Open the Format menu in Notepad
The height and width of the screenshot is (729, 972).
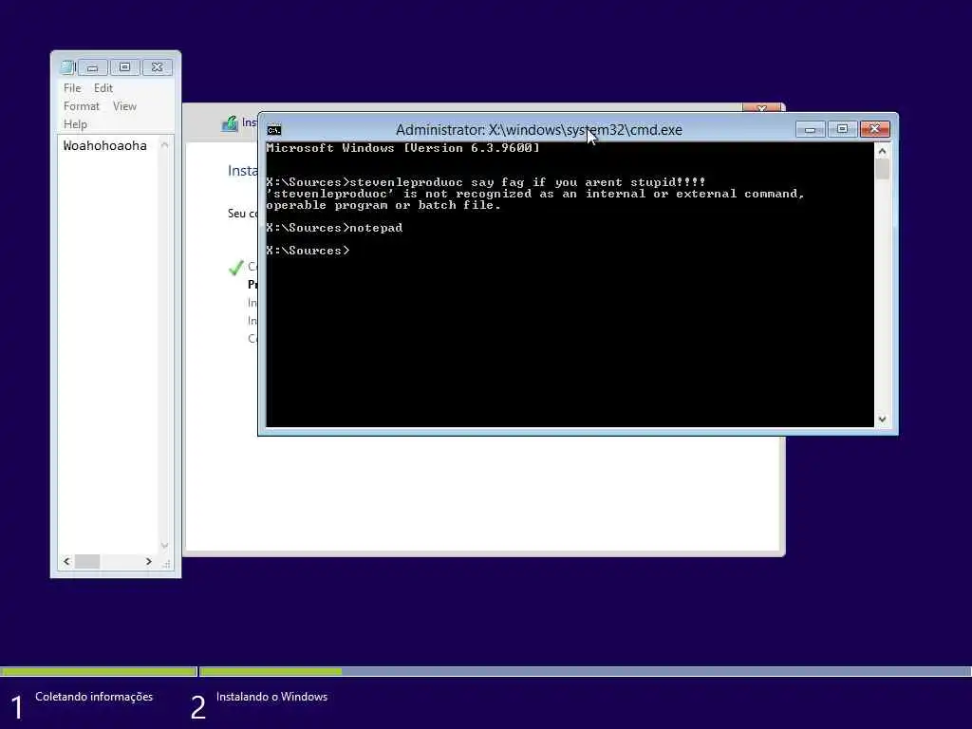(82, 106)
